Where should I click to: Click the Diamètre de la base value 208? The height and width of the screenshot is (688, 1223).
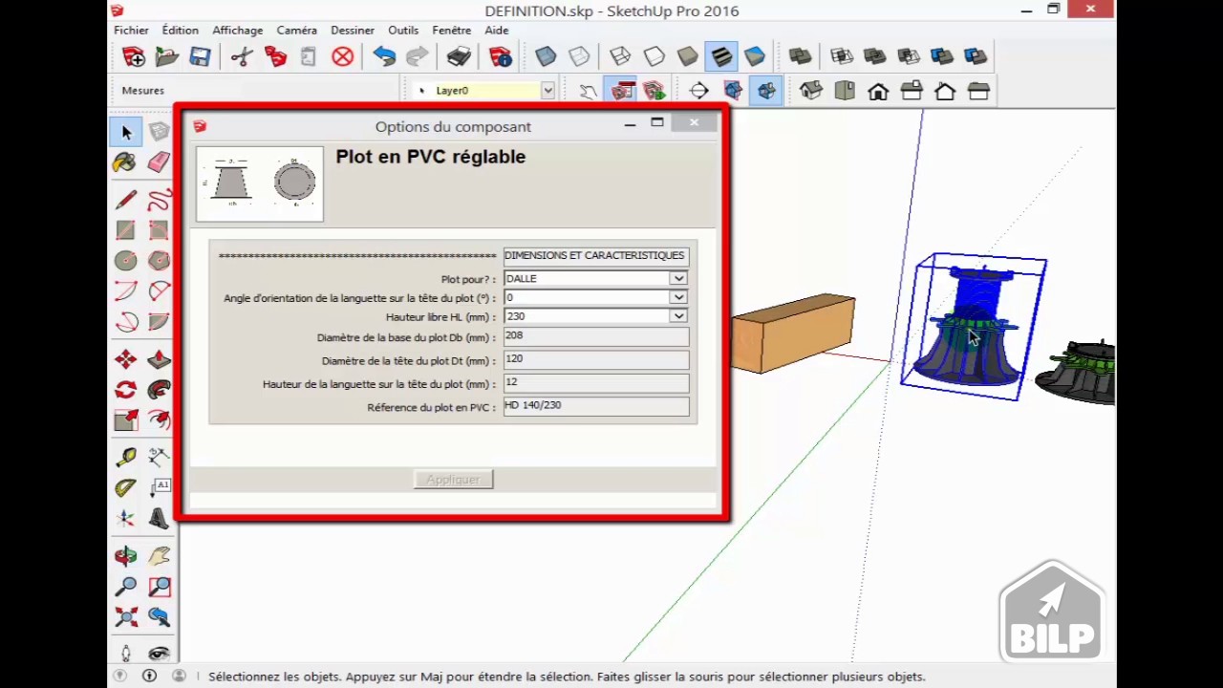(596, 336)
